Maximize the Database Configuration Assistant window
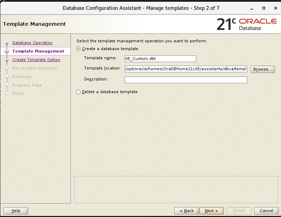Image resolution: width=281 pixels, height=217 pixels. [x=264, y=8]
